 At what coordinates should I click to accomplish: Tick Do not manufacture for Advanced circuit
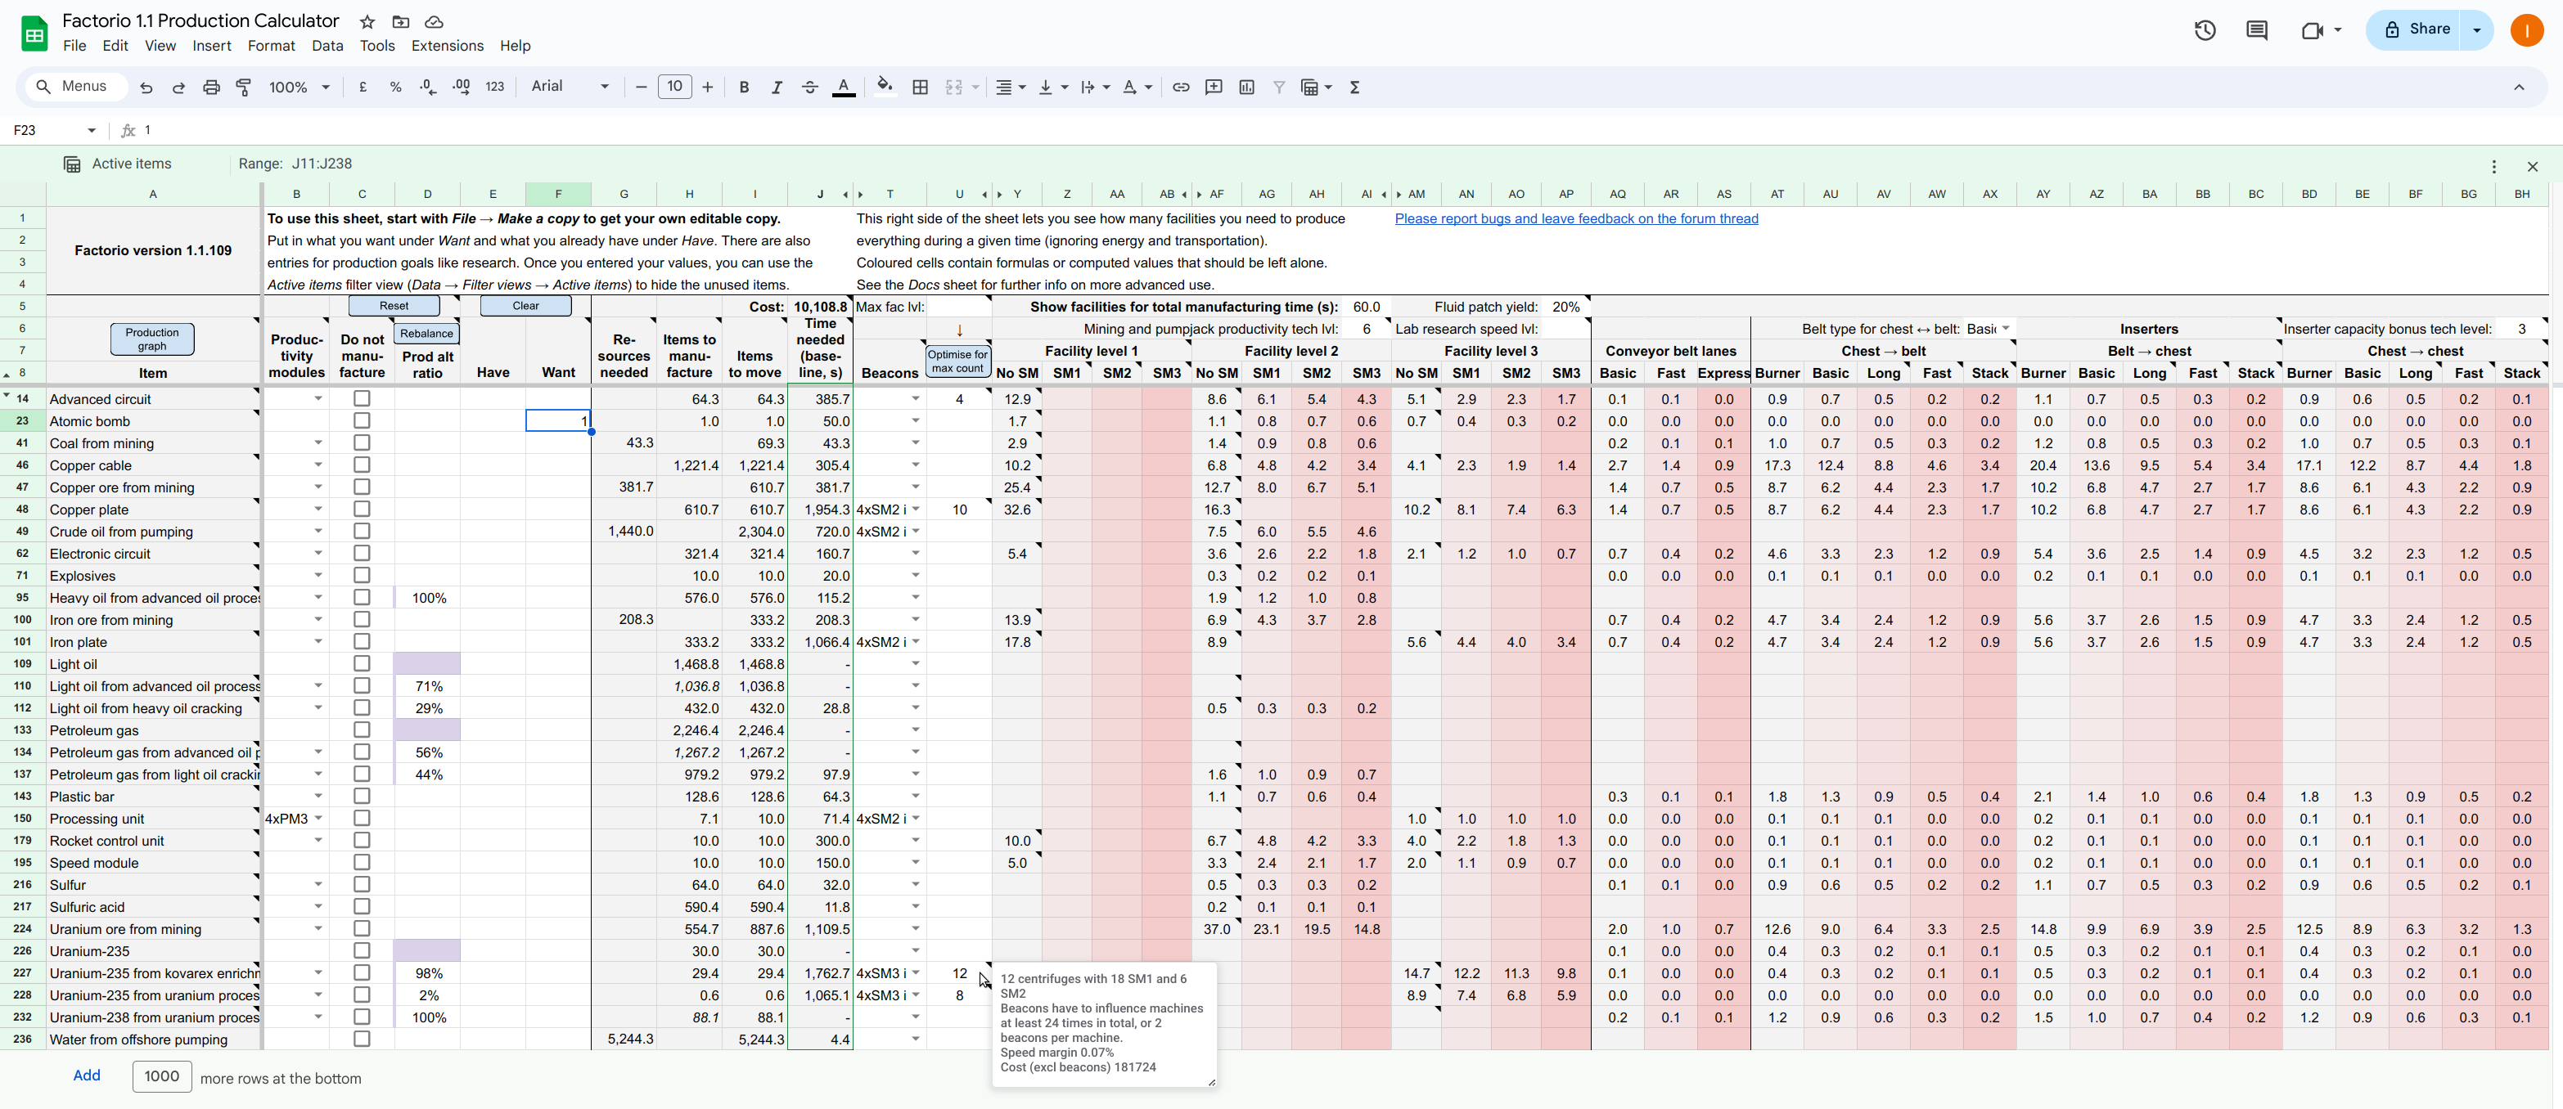point(363,399)
